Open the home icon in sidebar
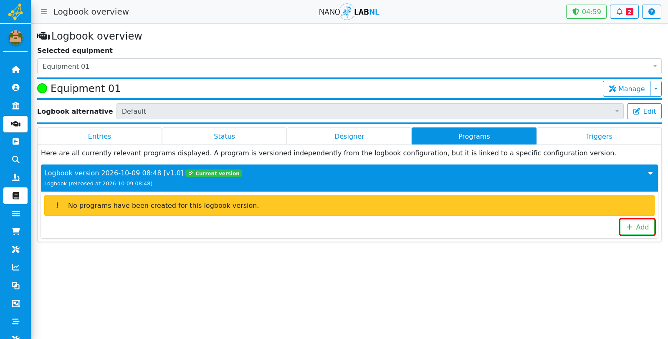The height and width of the screenshot is (339, 668). 15,70
